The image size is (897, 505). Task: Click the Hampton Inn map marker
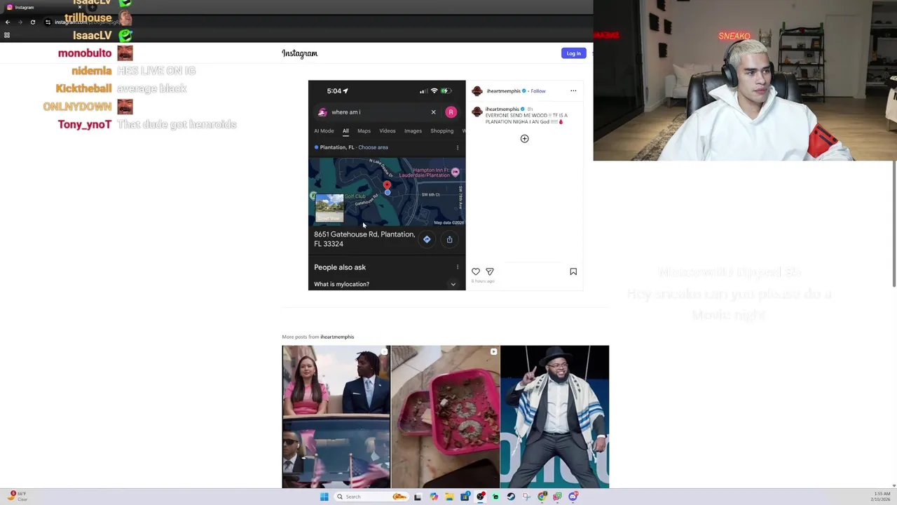(456, 172)
